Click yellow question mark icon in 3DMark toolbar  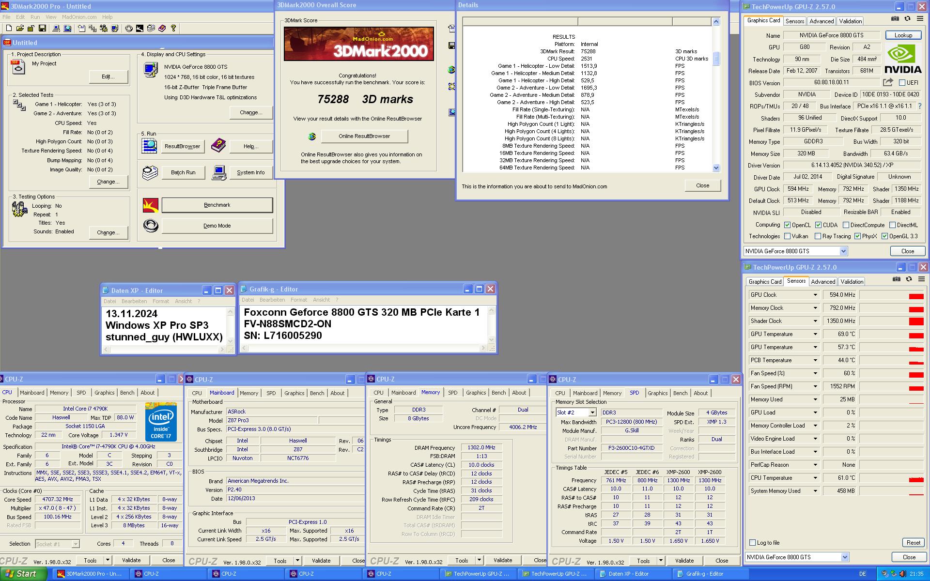point(173,28)
